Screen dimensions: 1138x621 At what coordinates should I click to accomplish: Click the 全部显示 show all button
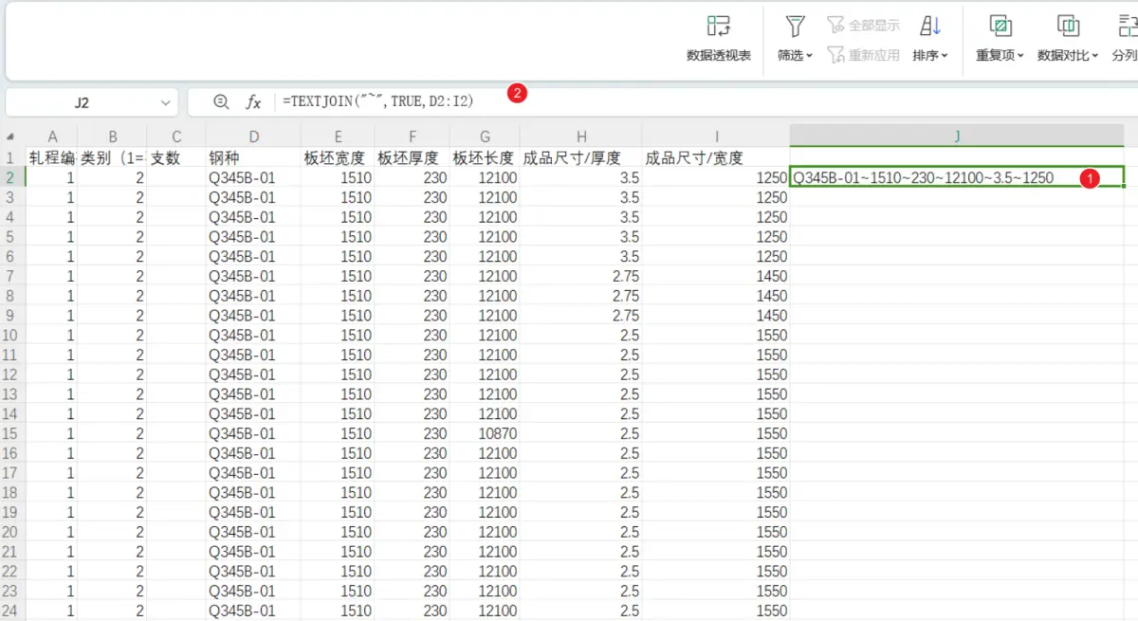(x=863, y=26)
